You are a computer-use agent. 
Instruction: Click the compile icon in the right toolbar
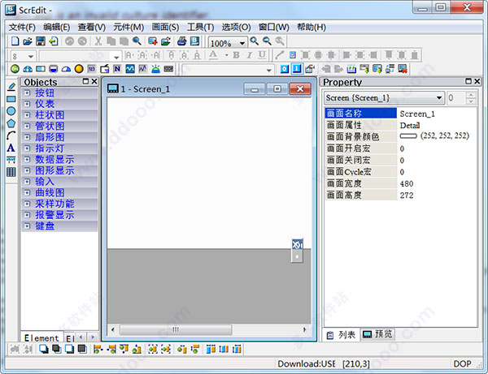pyautogui.click(x=351, y=69)
